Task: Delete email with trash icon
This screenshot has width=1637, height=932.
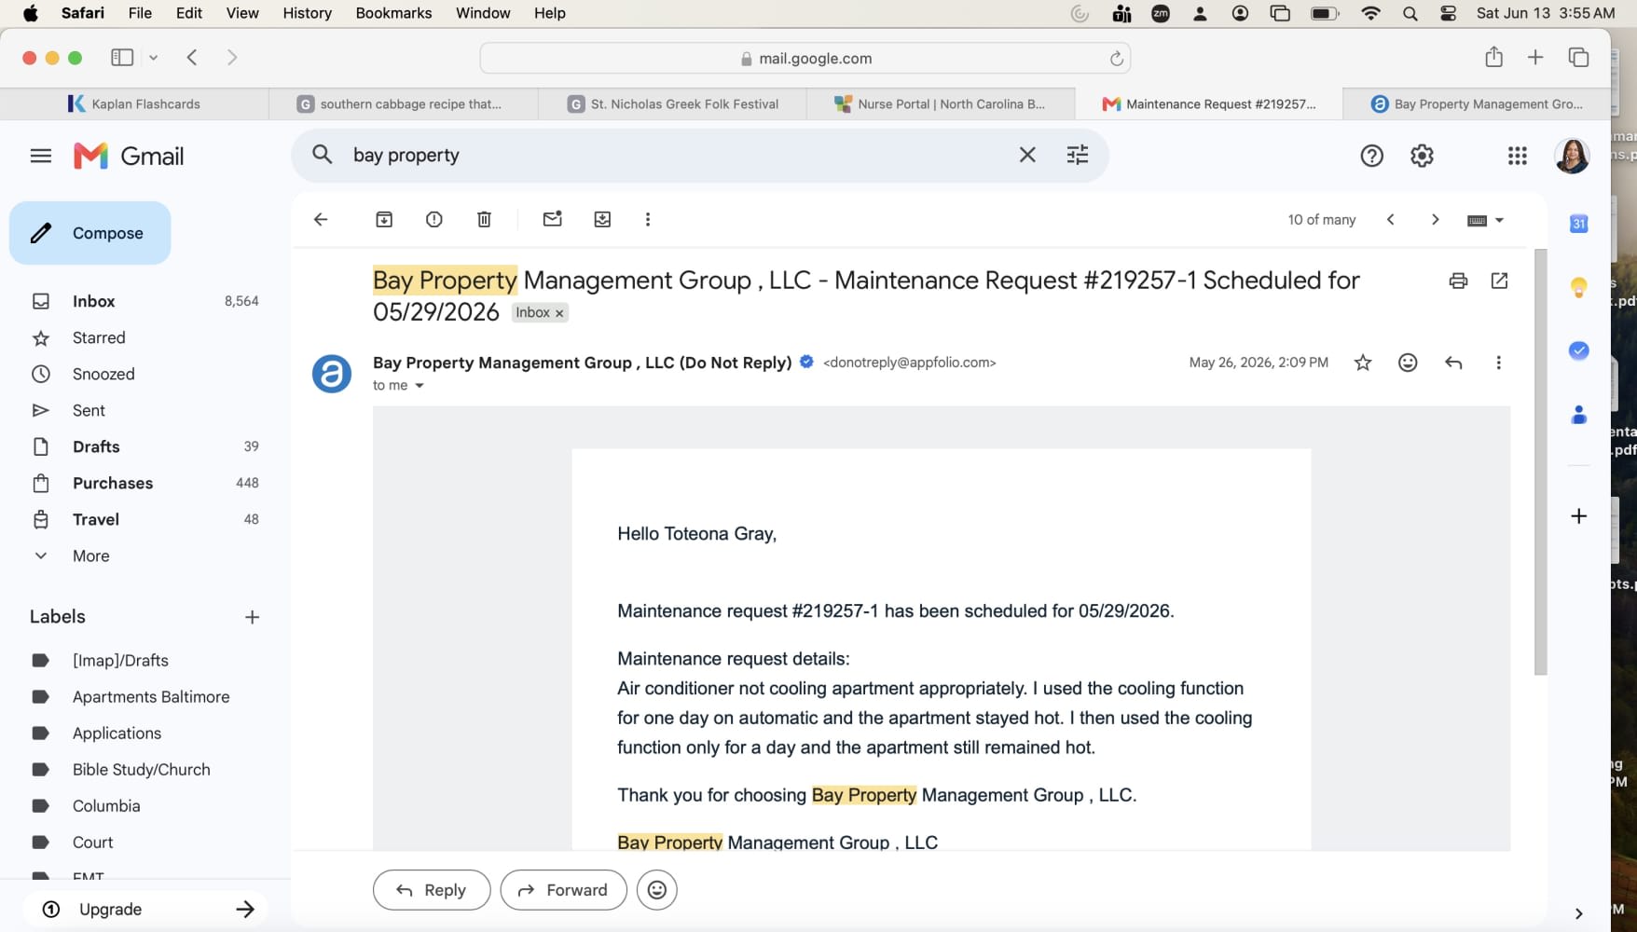Action: coord(484,220)
